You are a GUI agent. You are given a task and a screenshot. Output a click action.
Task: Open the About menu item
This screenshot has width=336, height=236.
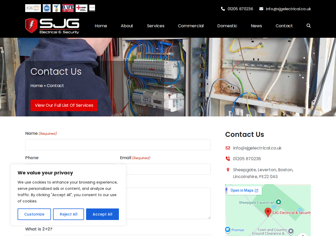[x=127, y=26]
